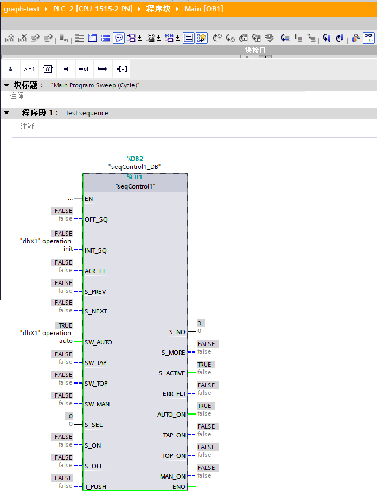
Task: Click the solid blue network view icon
Action: [105, 38]
